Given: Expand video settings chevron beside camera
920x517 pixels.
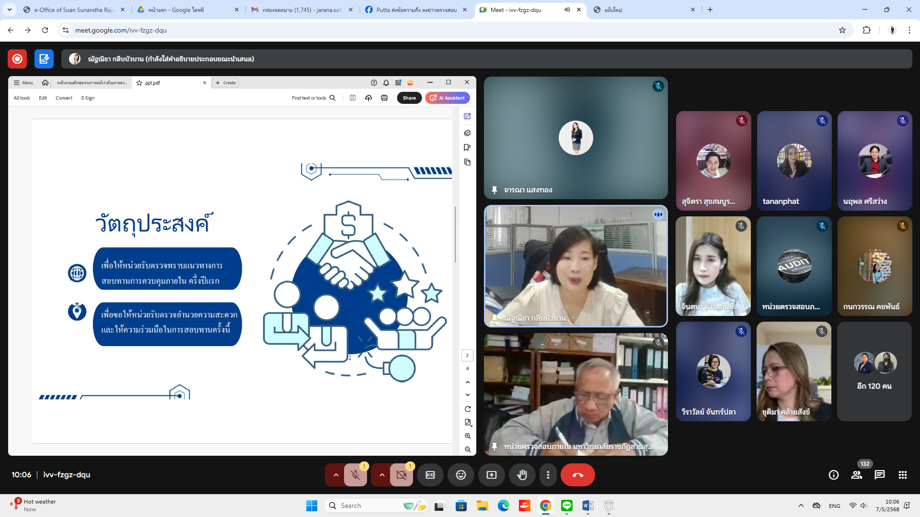Looking at the screenshot, I should pos(382,475).
